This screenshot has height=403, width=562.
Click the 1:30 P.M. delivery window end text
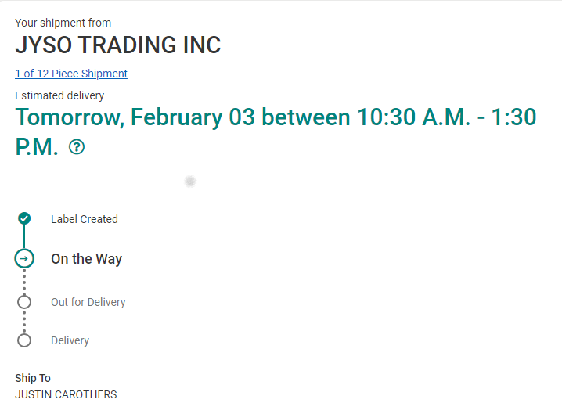point(501,118)
